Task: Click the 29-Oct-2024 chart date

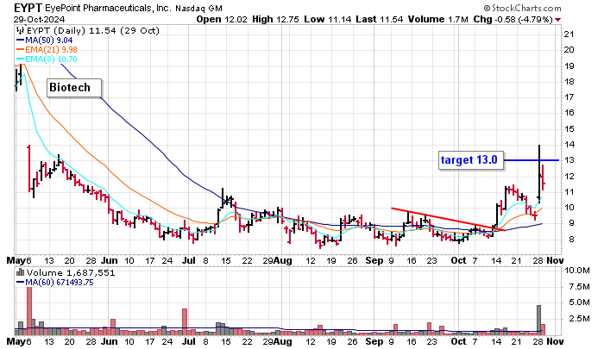Action: (x=40, y=19)
